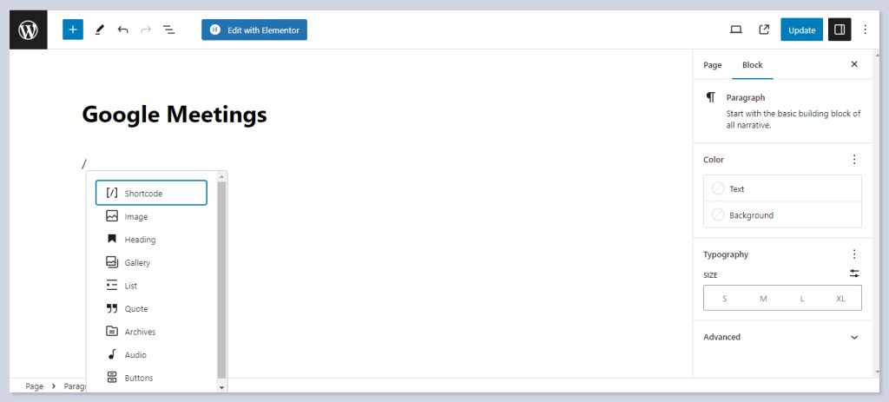
Task: Expand the Advanced section
Action: 781,337
